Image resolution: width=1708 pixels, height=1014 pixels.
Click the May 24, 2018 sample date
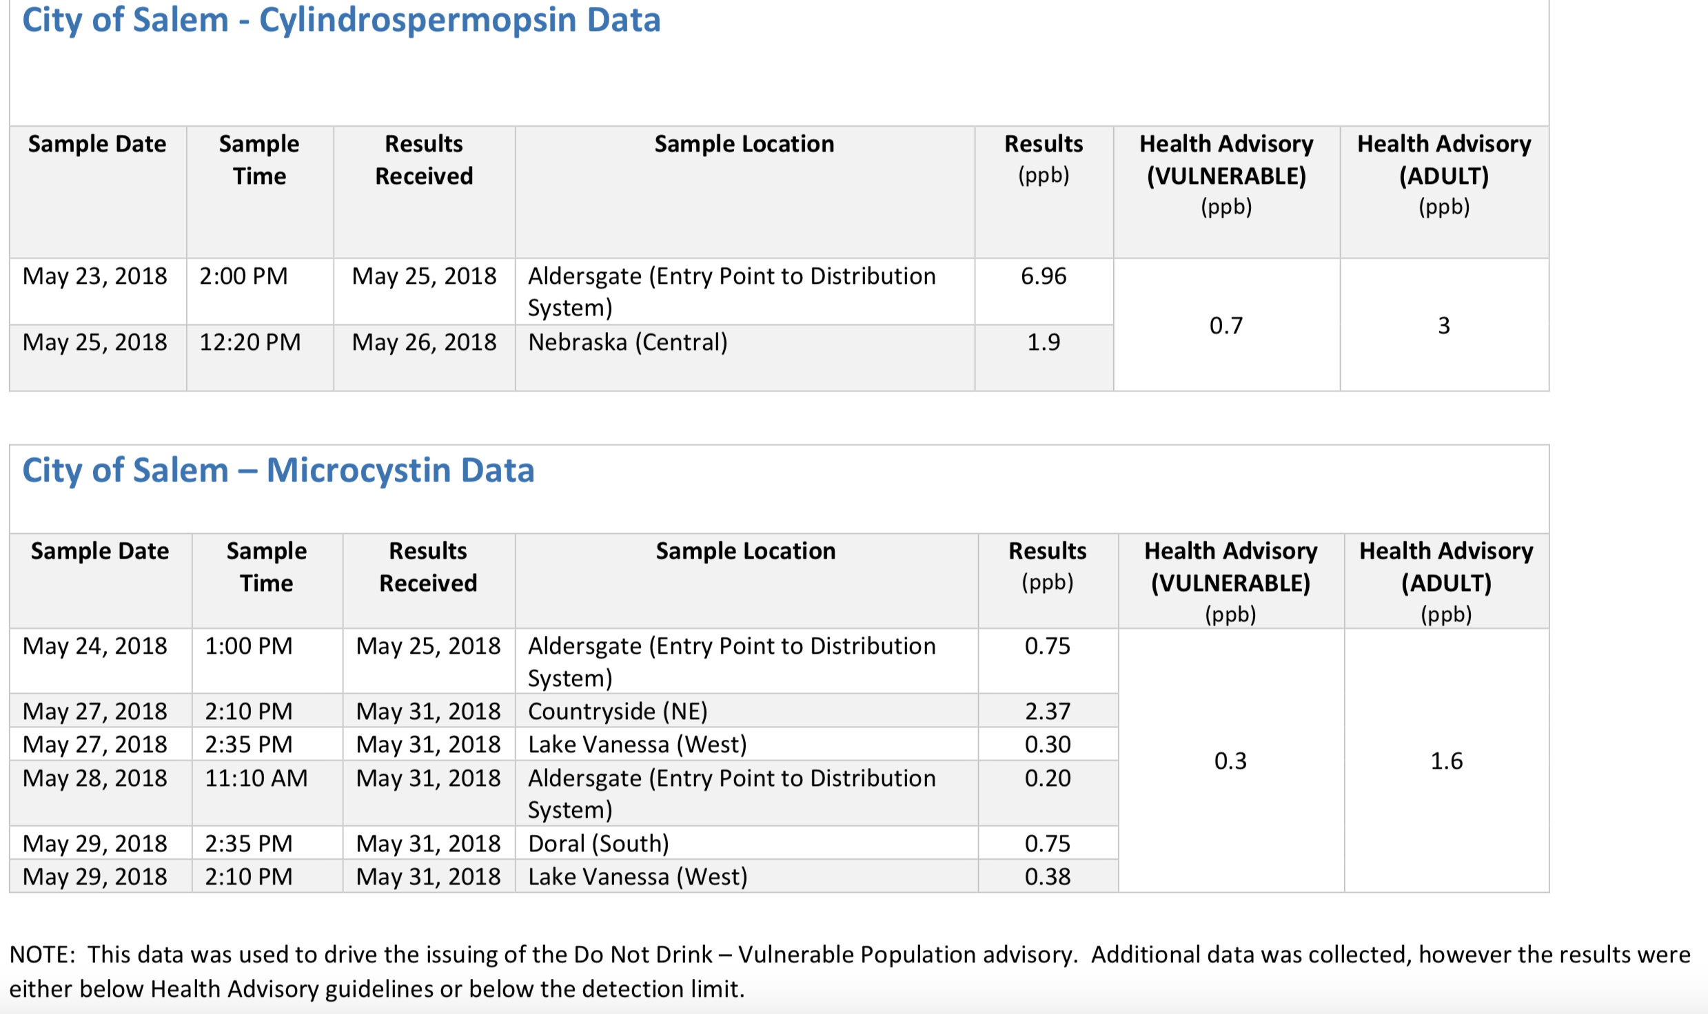95,646
